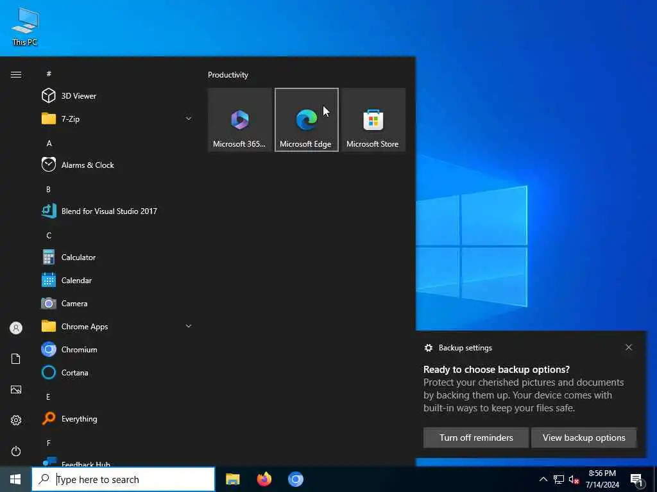Screen dimensions: 657x492
Task: Open Documents from Start sidebar
Action: (16, 359)
